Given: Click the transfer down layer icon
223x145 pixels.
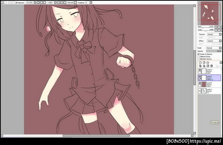Looking at the screenshot, I should tap(200, 66).
